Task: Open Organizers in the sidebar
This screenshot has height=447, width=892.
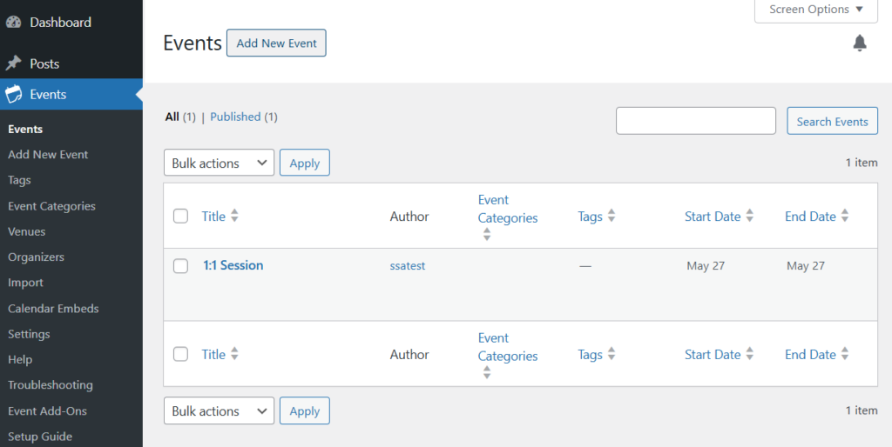Action: (x=36, y=257)
